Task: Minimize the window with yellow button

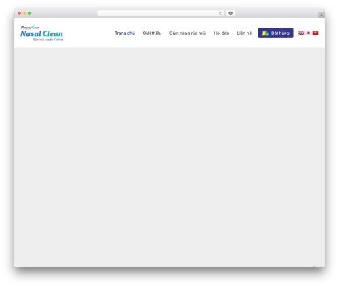Action: pyautogui.click(x=24, y=13)
